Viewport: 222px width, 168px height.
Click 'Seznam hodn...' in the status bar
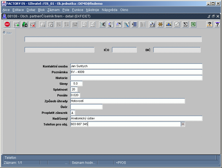coord(84,163)
